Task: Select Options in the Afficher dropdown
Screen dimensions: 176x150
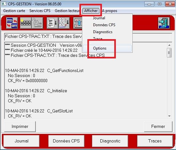Action: click(107, 48)
